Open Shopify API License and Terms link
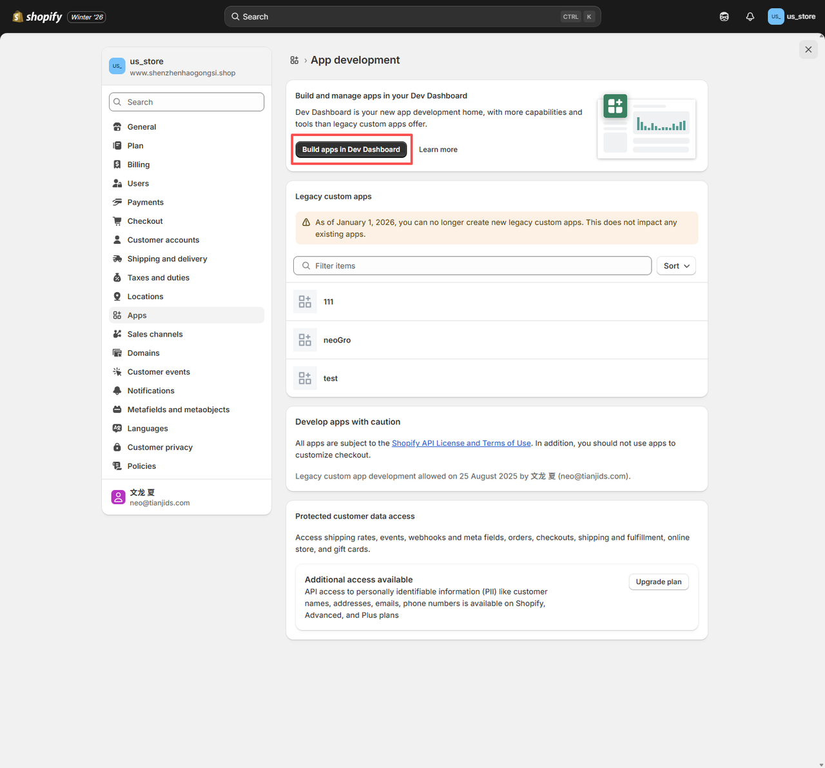This screenshot has width=825, height=768. pos(461,443)
